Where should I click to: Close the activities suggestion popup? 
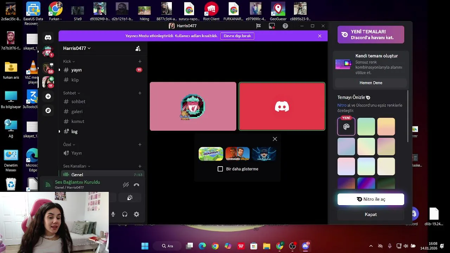pyautogui.click(x=275, y=139)
